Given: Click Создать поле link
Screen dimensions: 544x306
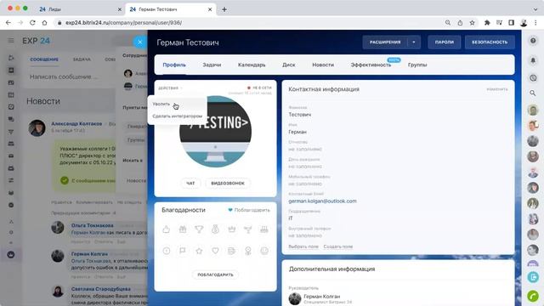Looking at the screenshot, I should [338, 246].
